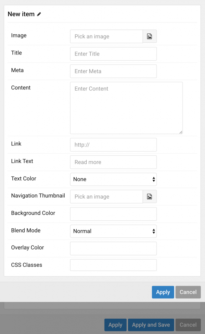Open the image picker for Navigation Thumbnail

point(149,196)
